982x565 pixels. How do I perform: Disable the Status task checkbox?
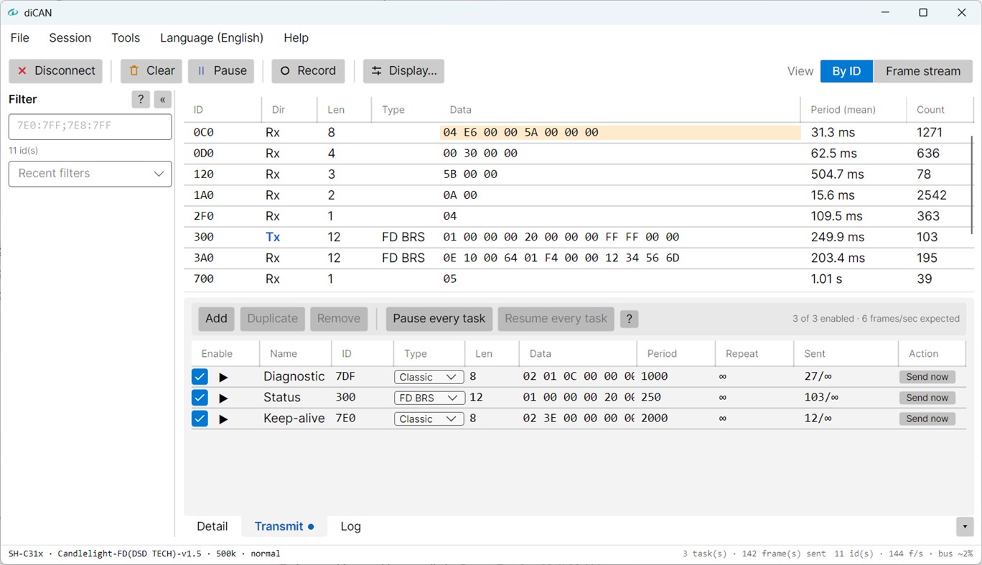click(x=200, y=398)
